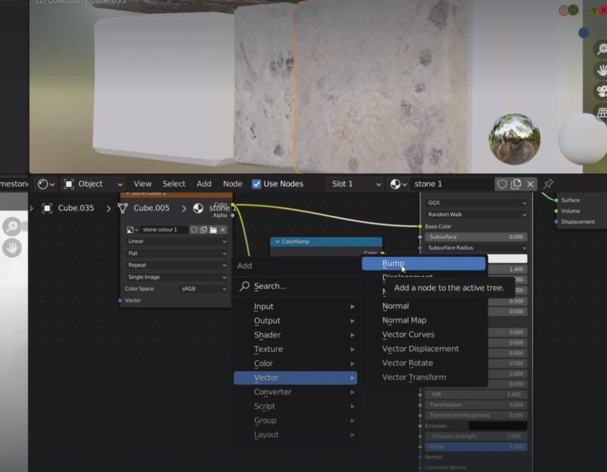This screenshot has height=472, width=607.
Task: Open the editor type dropdown
Action: (x=46, y=184)
